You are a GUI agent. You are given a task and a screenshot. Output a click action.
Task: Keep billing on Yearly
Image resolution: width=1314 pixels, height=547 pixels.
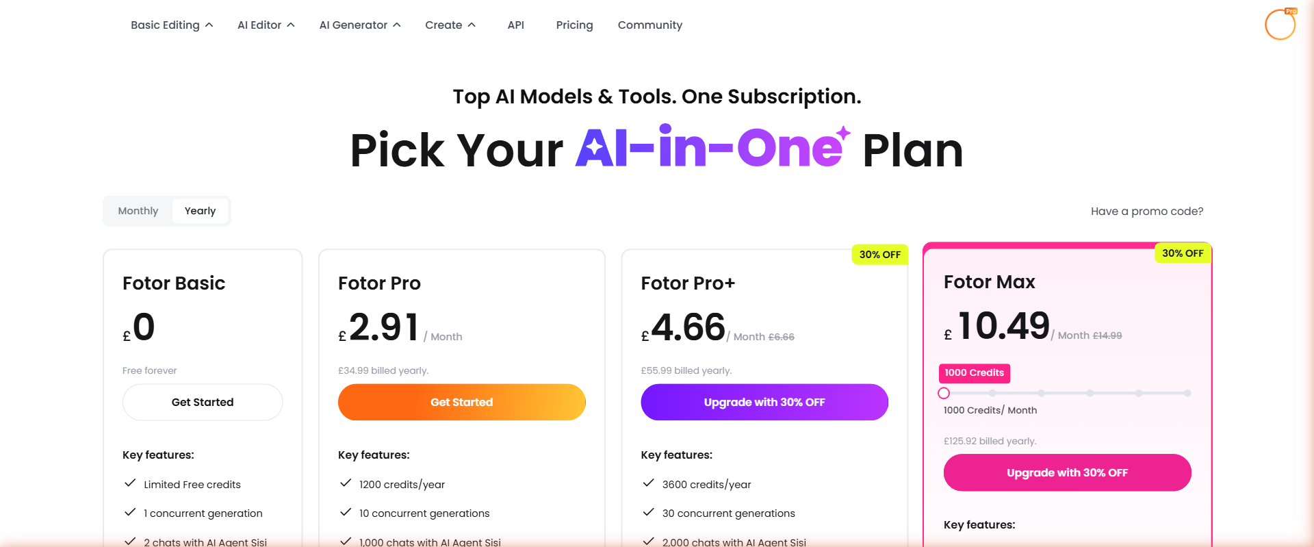pyautogui.click(x=200, y=210)
